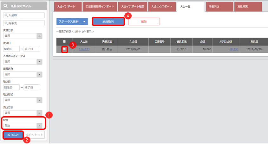Click the ステータス更新 dropdown arrow
The height and width of the screenshot is (145, 268).
pyautogui.click(x=84, y=21)
